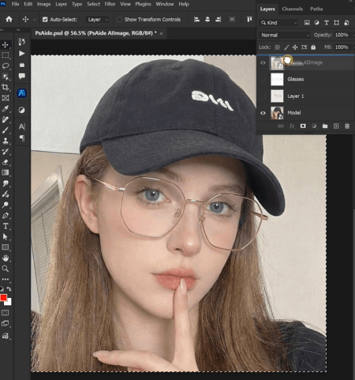Open the PsAide AI plugin panel

[22, 93]
